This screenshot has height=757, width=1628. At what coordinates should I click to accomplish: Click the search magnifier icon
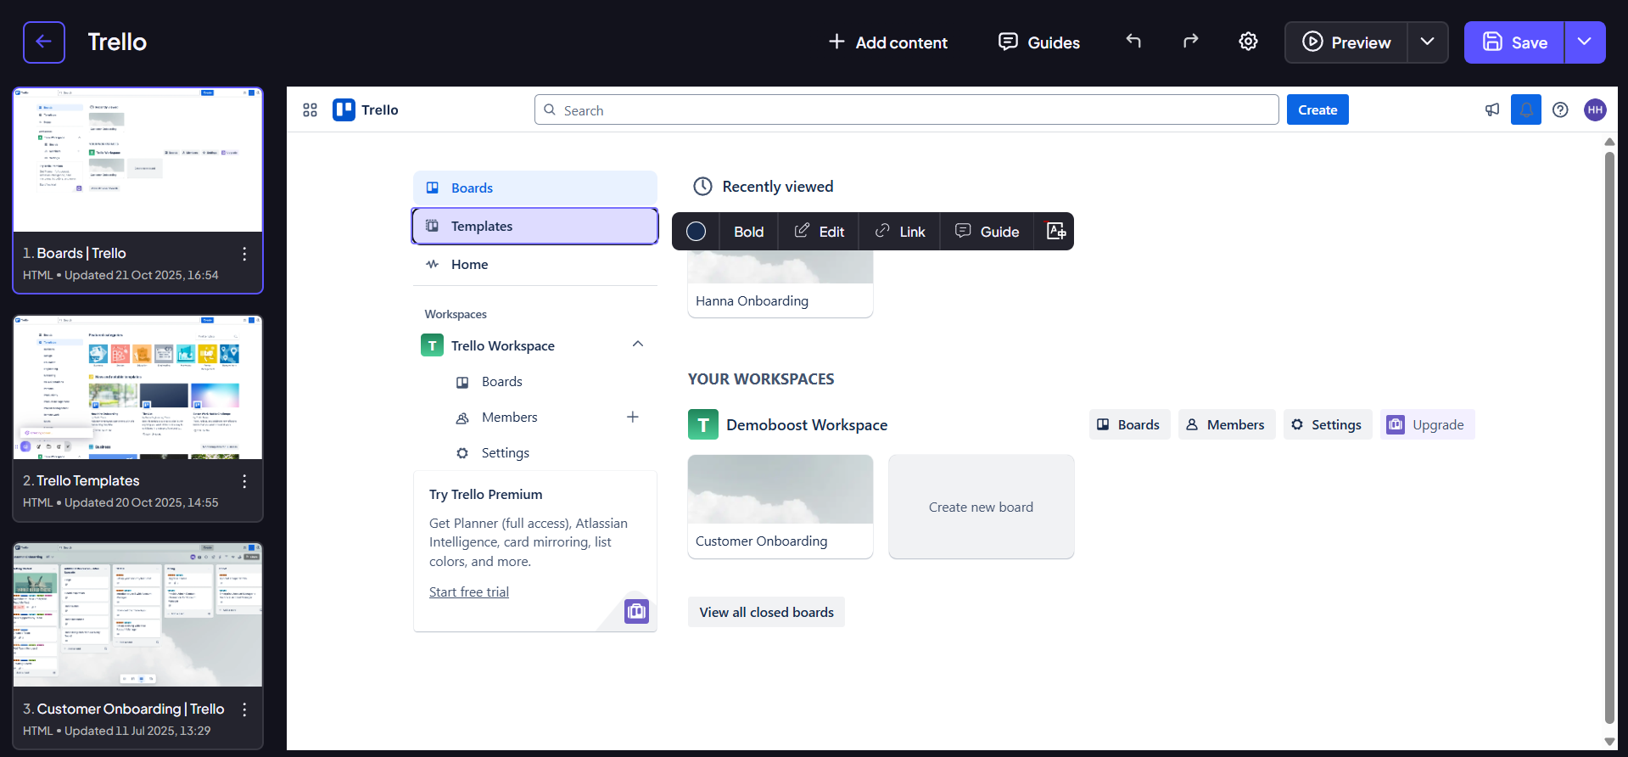click(x=550, y=109)
